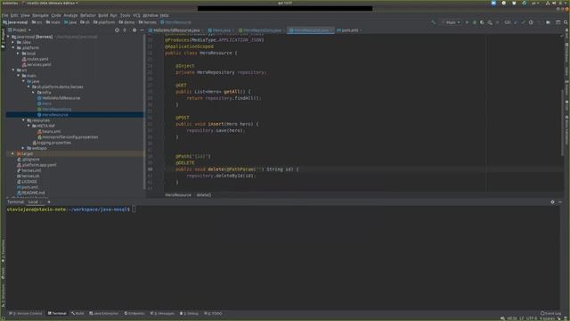Viewport: 570px width, 321px height.
Task: Click Collapse All icon in Project panel
Action: click(125, 30)
